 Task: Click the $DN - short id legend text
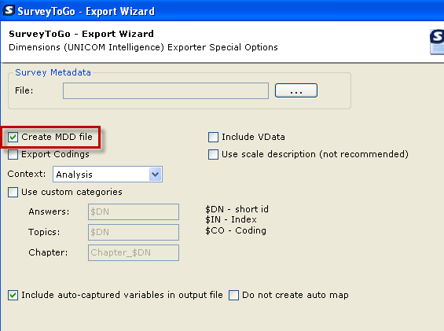click(x=237, y=209)
